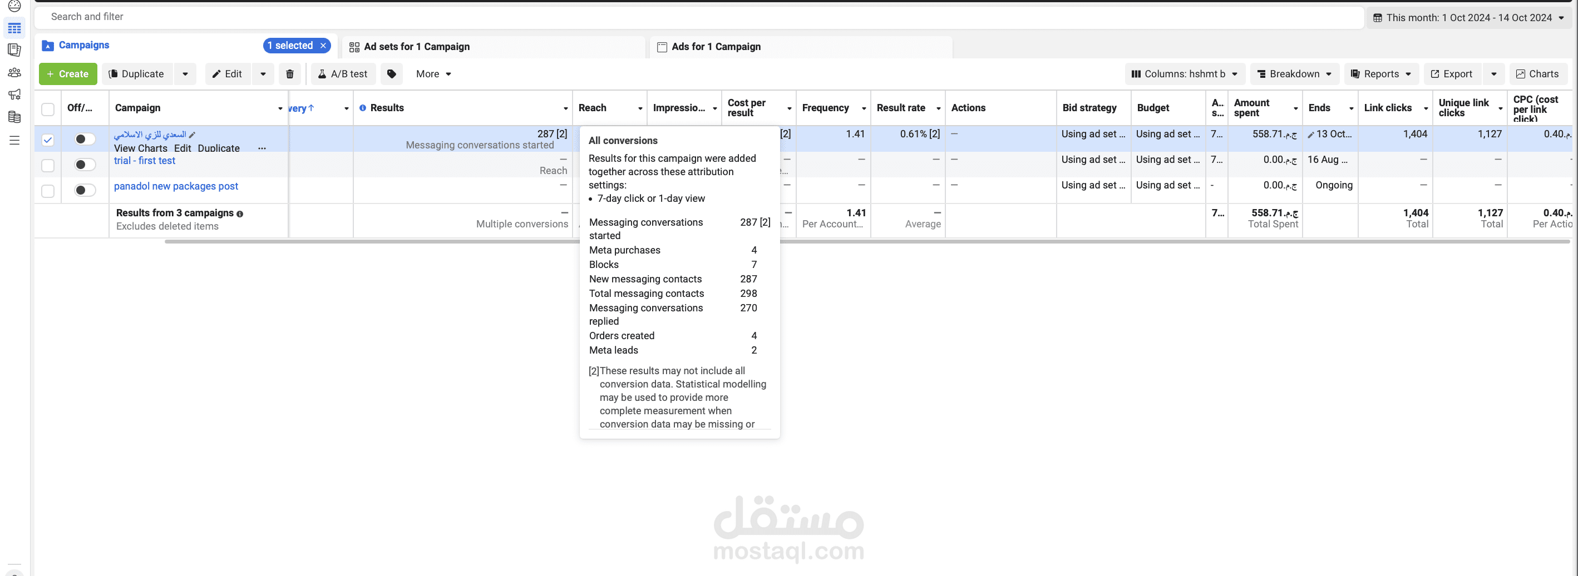Click the Duplicate button in the toolbar

click(137, 74)
